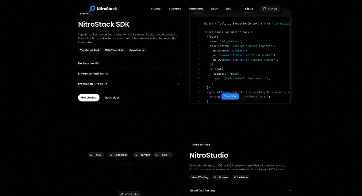Click the NitroStudio heading
The width and height of the screenshot is (362, 196).
209,155
